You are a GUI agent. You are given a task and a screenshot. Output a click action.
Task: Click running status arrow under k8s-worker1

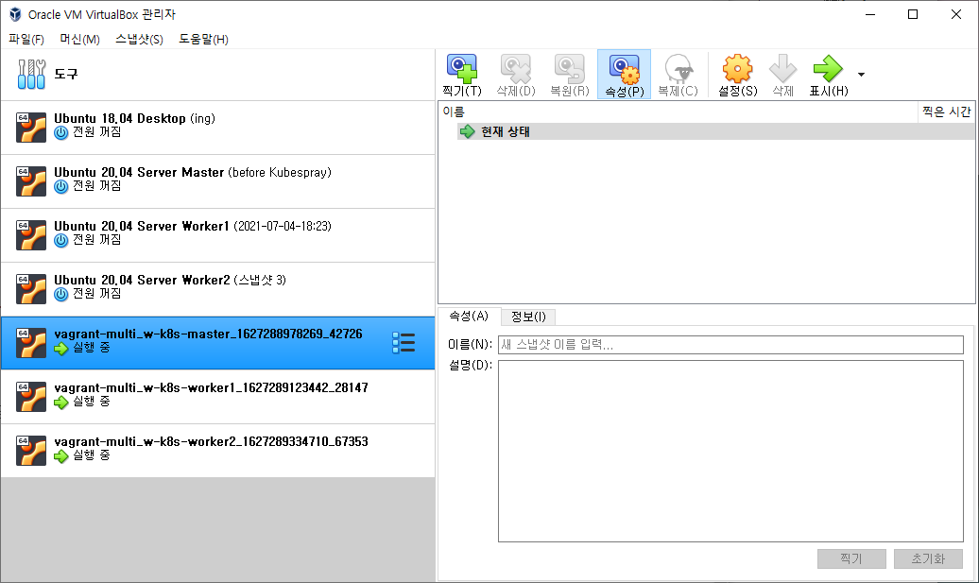point(61,402)
